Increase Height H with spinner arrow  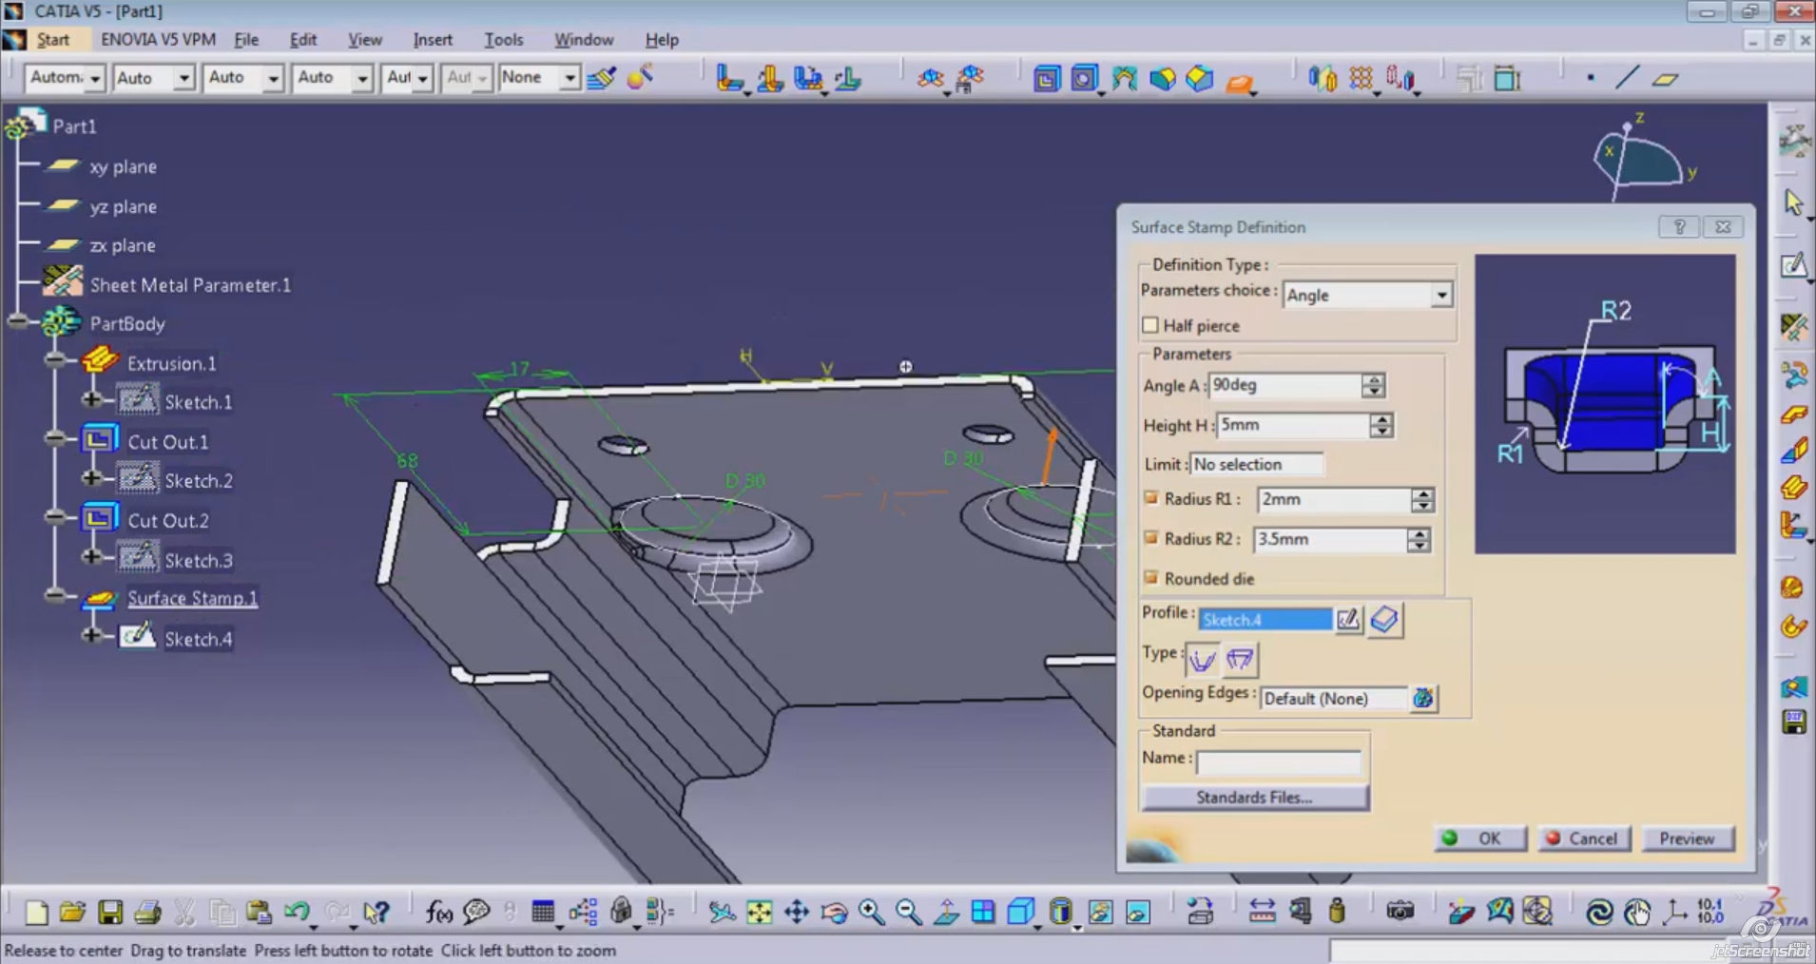click(x=1381, y=419)
